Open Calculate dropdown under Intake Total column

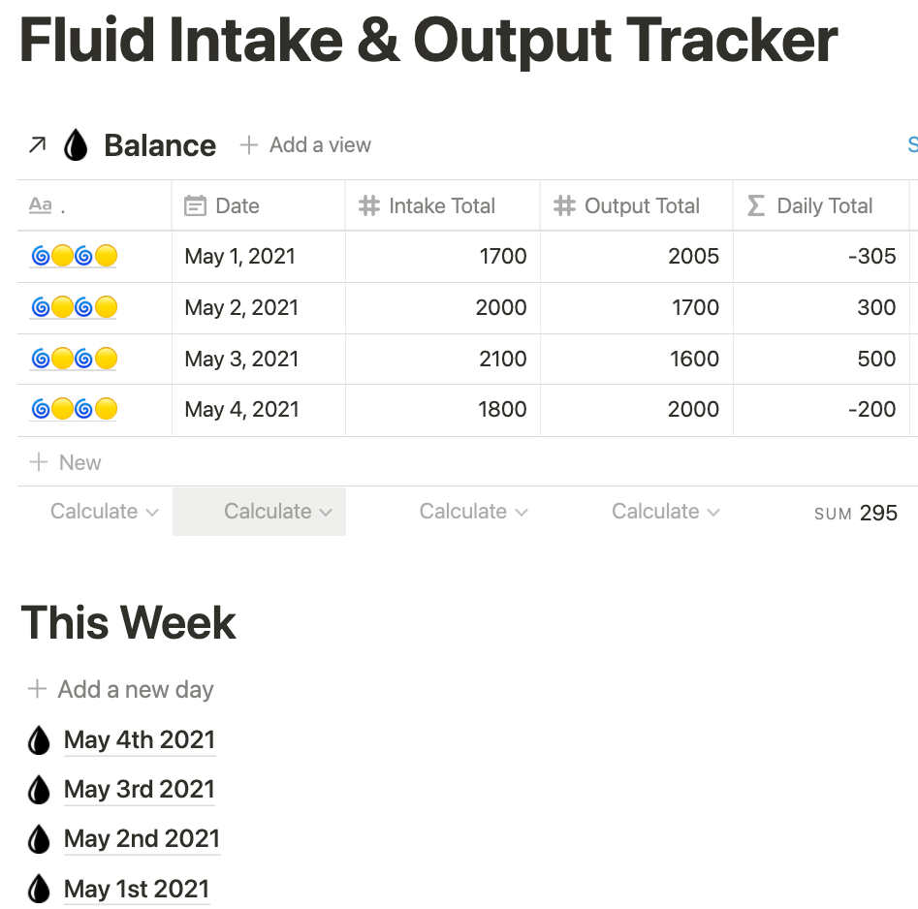point(473,512)
